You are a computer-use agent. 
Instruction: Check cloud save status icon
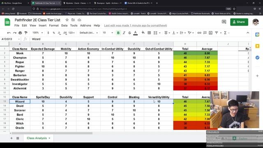point(79,20)
